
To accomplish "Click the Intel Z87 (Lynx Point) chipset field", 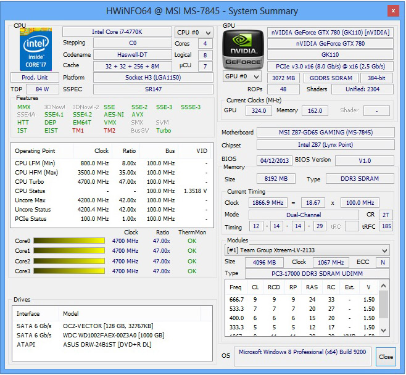I will (x=326, y=145).
